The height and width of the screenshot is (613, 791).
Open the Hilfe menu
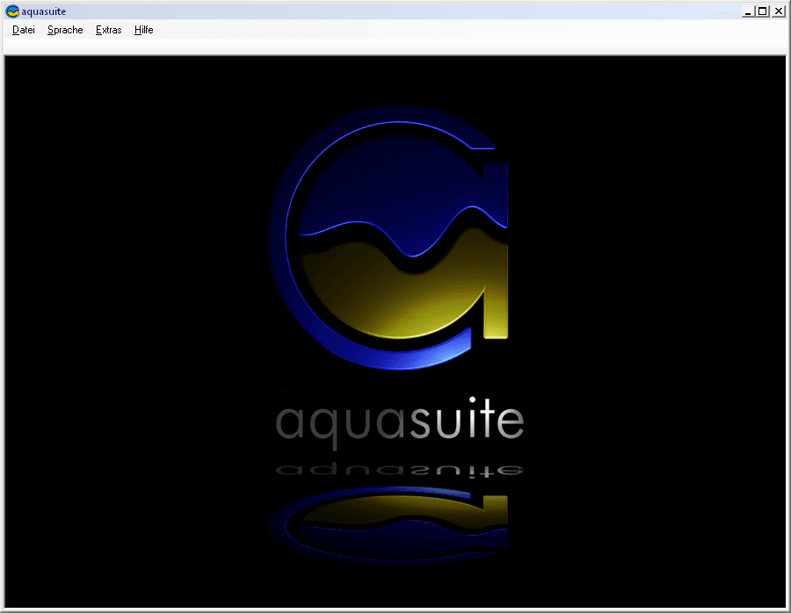point(144,30)
